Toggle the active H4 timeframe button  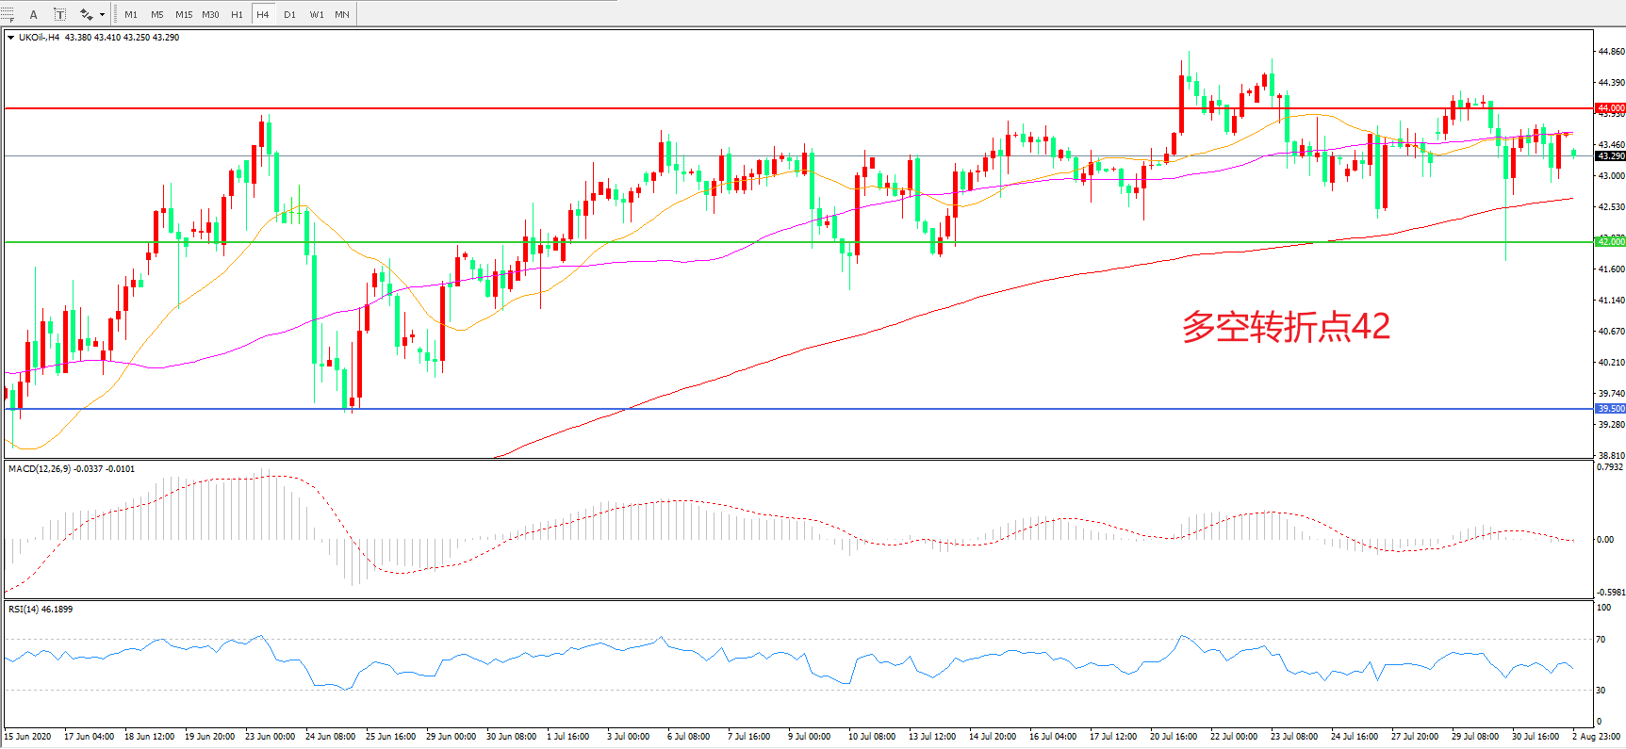pyautogui.click(x=263, y=14)
